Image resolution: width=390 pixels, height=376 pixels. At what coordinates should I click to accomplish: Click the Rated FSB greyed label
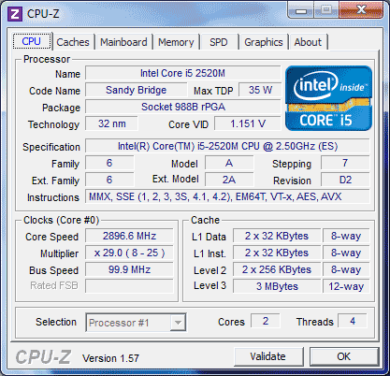(x=54, y=285)
